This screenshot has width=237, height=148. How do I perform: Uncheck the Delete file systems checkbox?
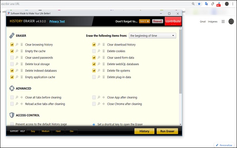coord(94,70)
